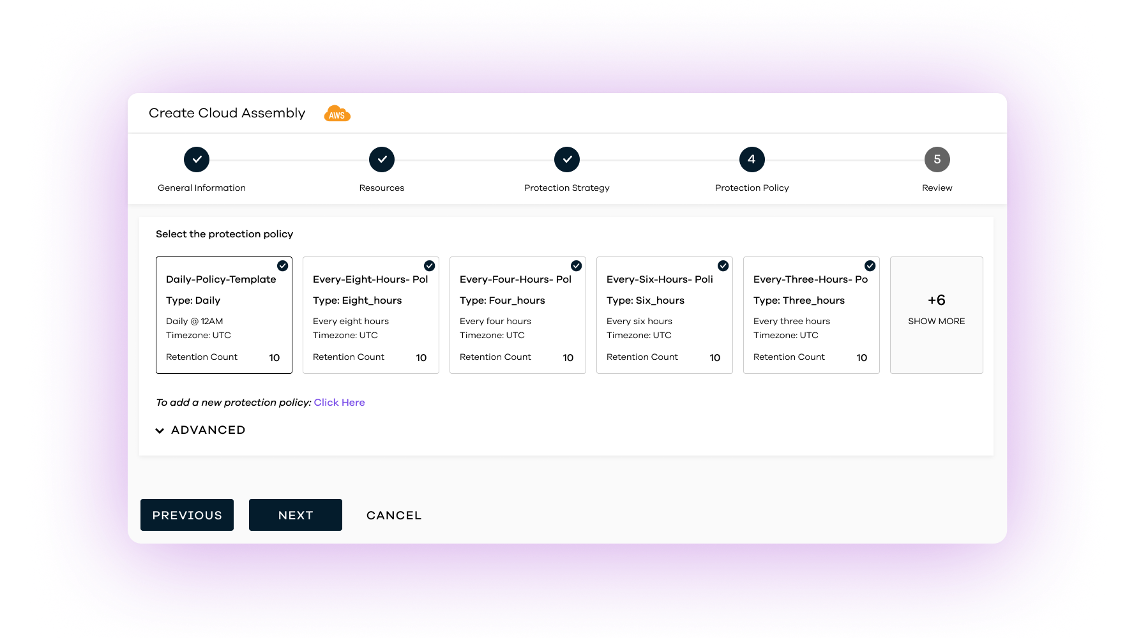
Task: Click the AWS cloud icon
Action: coord(337,114)
